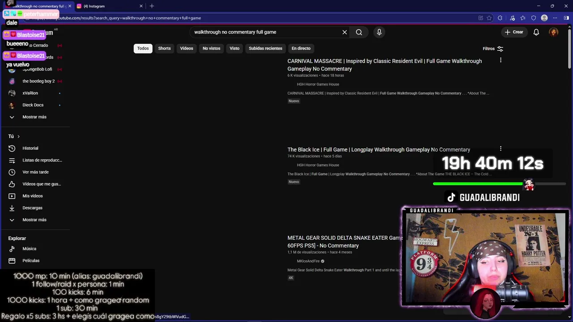Select the Todos filter chip

click(143, 48)
